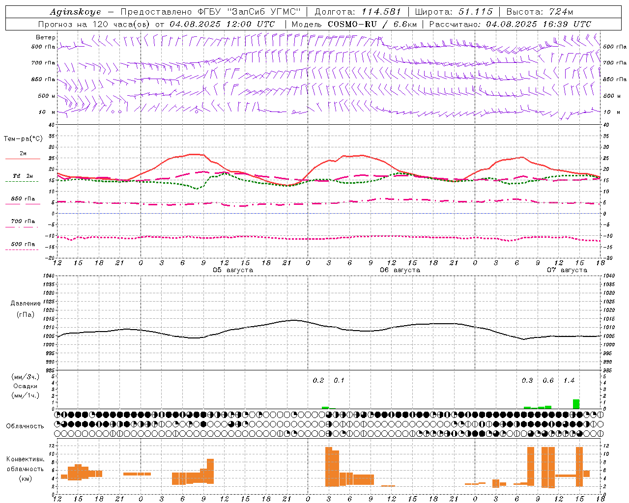Click the Конвективн. convective cloud label
Screen dimensions: 629x503
tap(25, 459)
